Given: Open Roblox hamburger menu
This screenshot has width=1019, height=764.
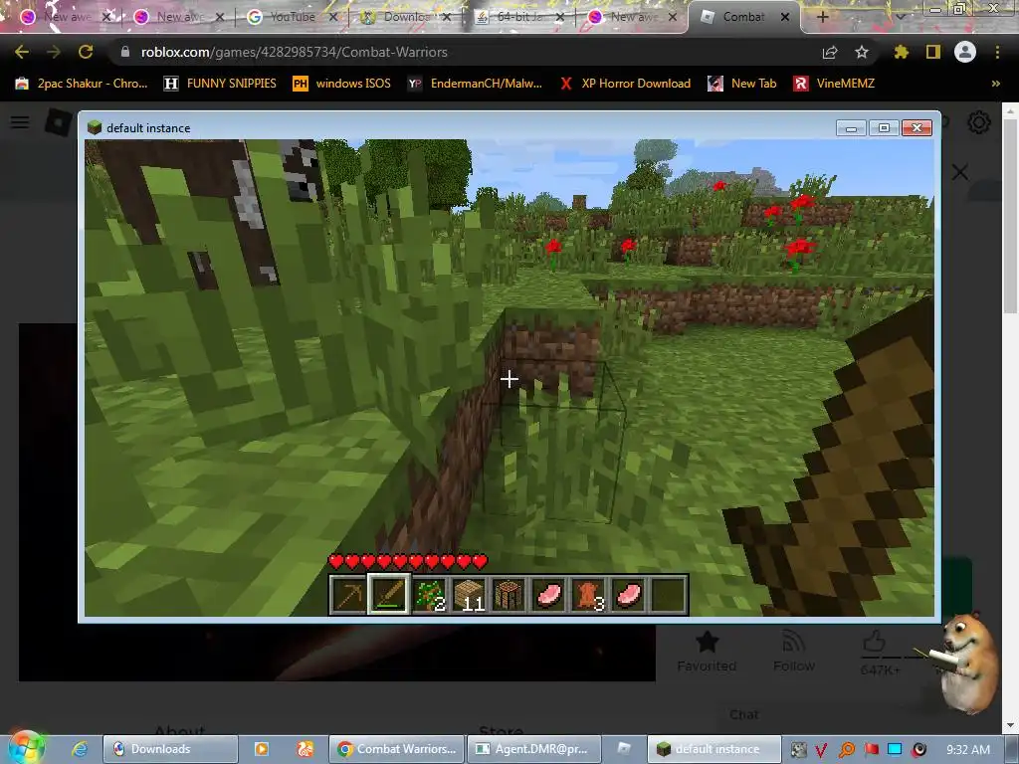Looking at the screenshot, I should tap(20, 122).
